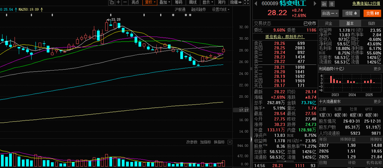Click 换指标 button
Viewport: 383px width, 168px height.
point(219,142)
